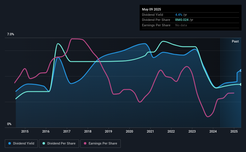246x152 pixels.
Task: Select the 2021 x-axis year label
Action: [150, 131]
